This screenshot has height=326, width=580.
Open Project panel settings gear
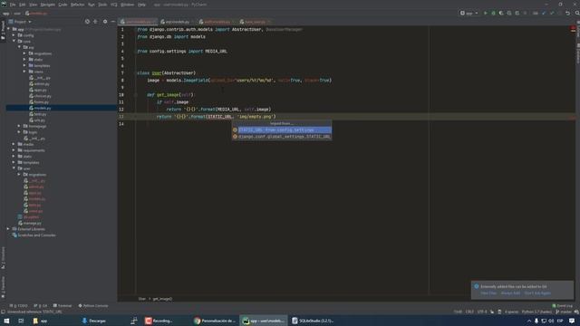[105, 22]
